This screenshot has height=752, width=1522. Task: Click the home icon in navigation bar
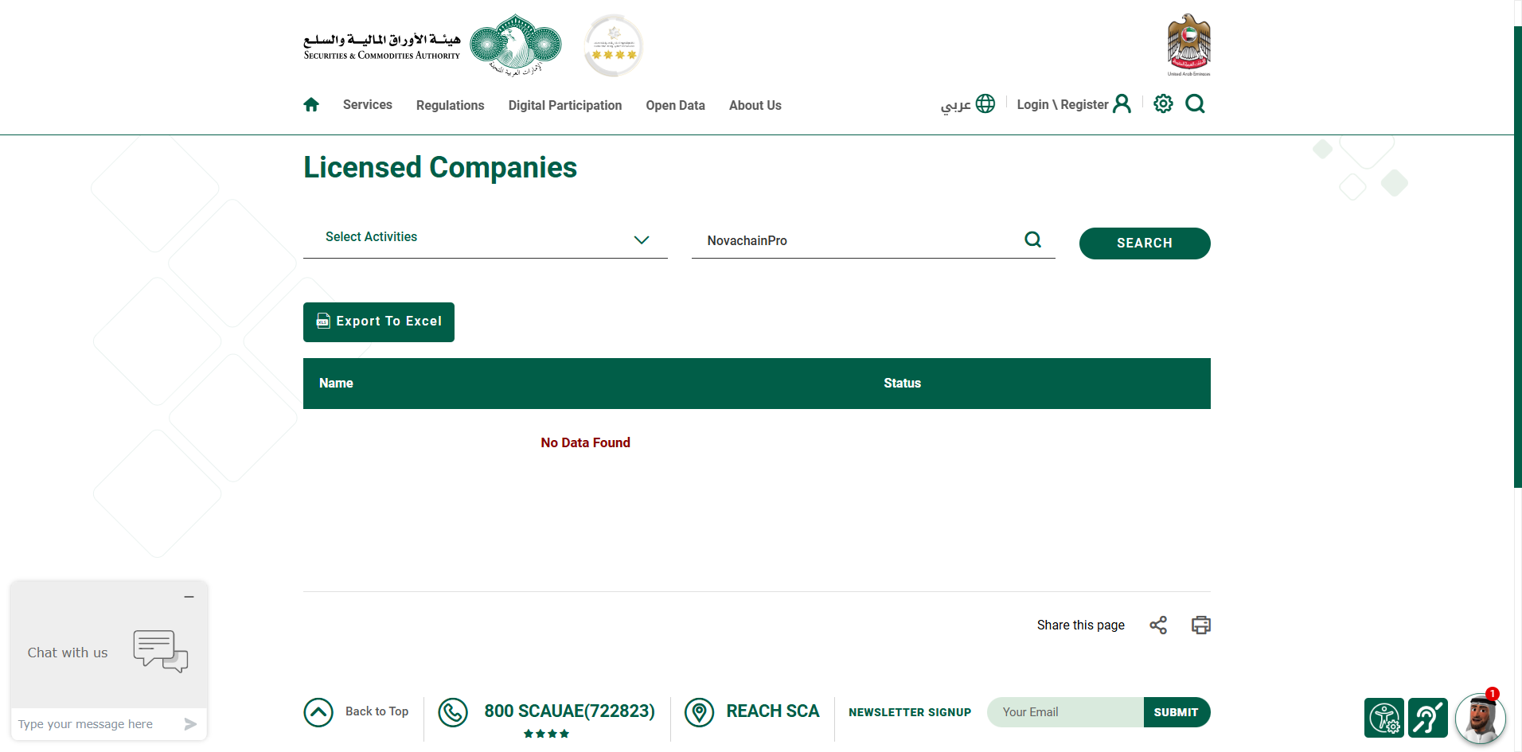click(x=311, y=105)
